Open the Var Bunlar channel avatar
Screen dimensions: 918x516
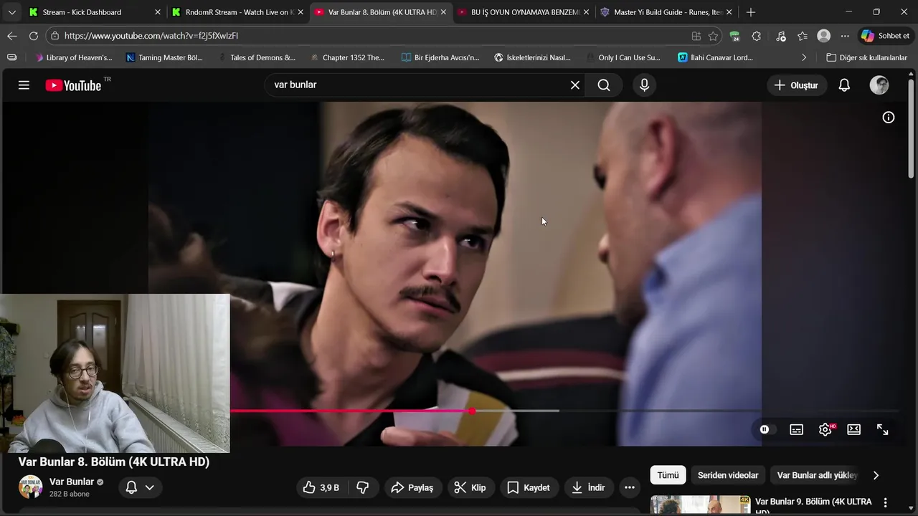pyautogui.click(x=30, y=487)
